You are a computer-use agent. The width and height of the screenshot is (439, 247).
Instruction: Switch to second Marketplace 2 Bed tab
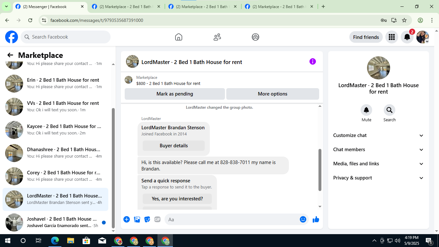[126, 6]
